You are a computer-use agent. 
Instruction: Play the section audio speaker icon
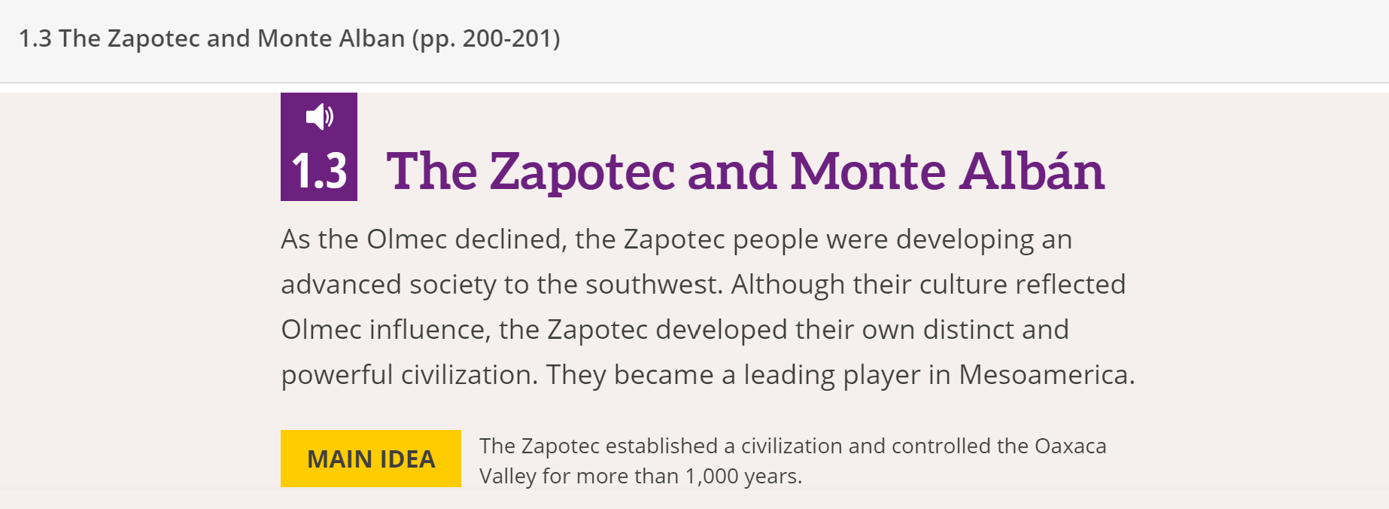(x=319, y=117)
